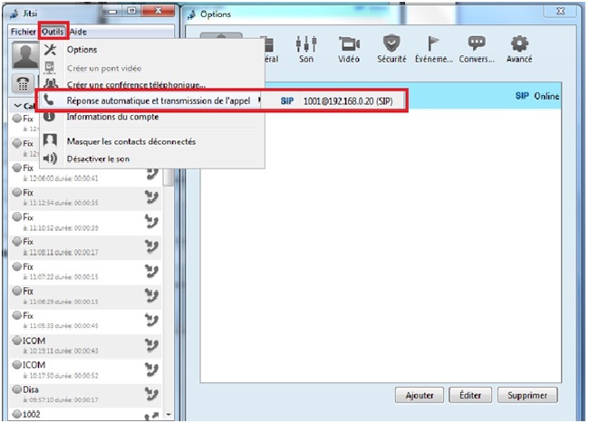Click the Ajouter button
The height and width of the screenshot is (423, 589).
click(420, 396)
